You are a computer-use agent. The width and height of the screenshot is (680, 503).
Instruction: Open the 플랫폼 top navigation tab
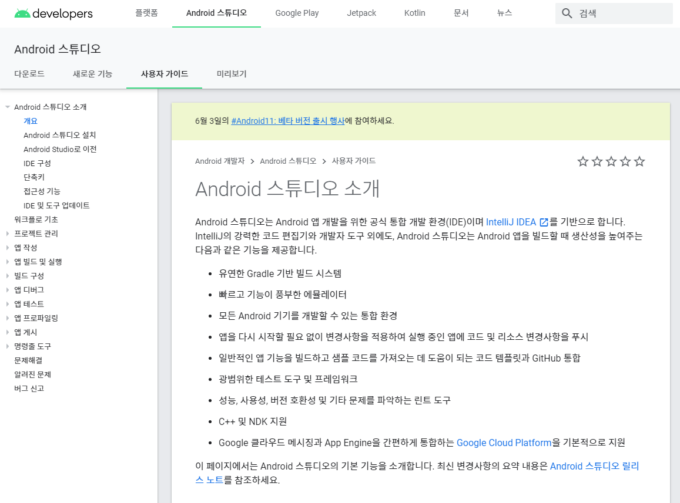coord(146,13)
